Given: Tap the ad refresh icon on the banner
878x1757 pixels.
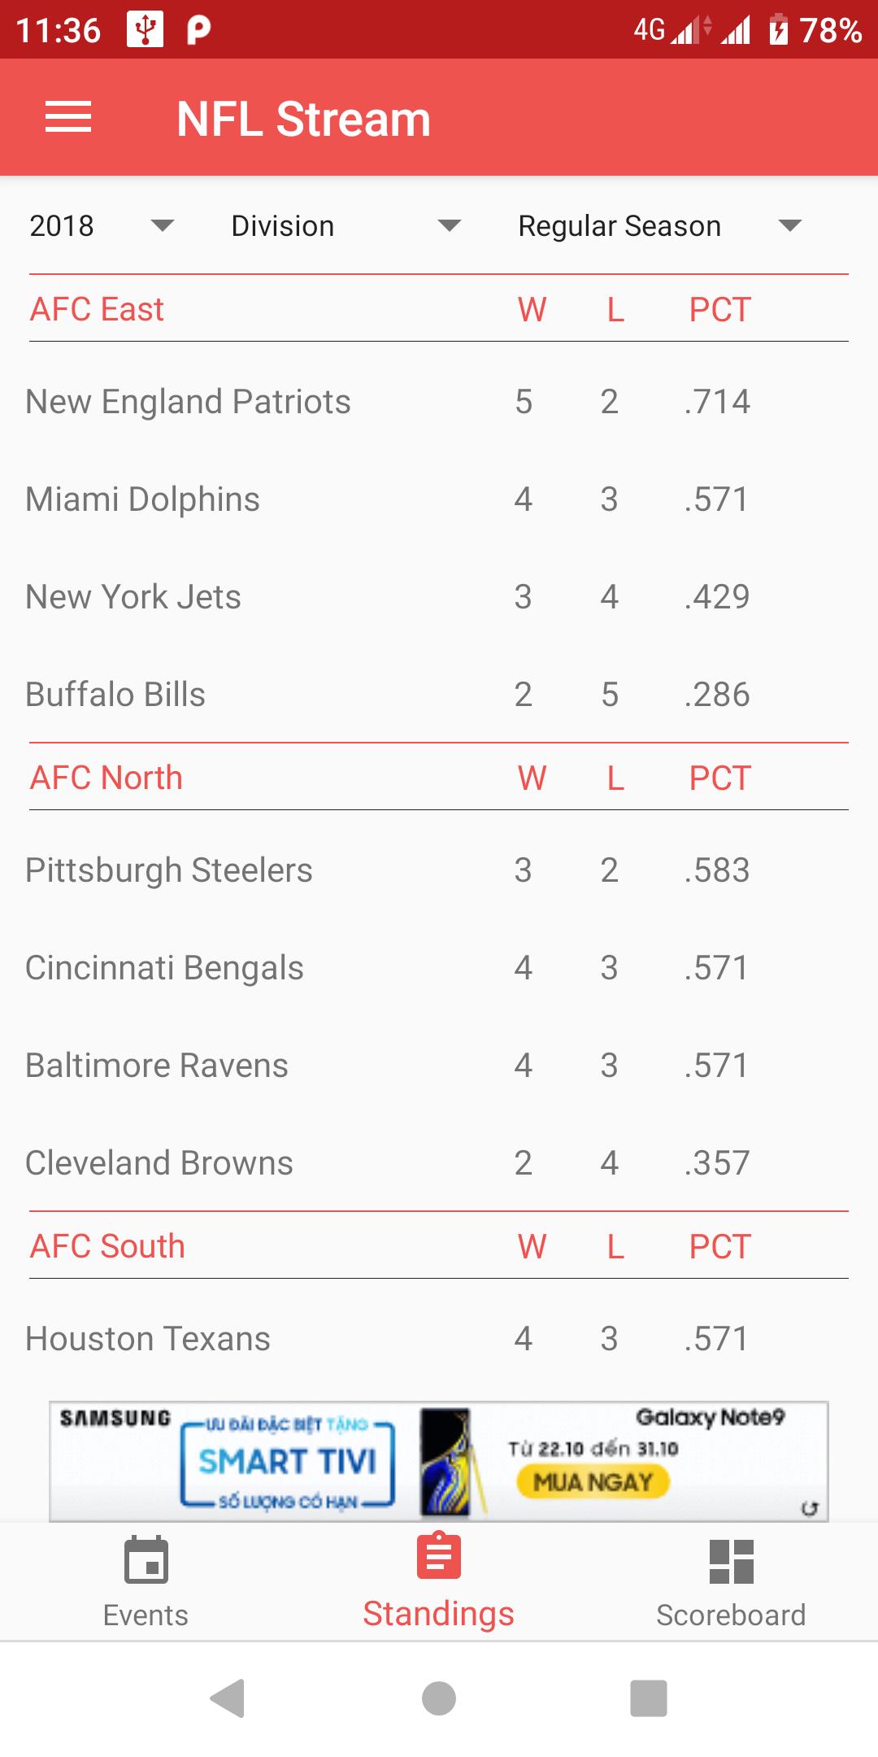Looking at the screenshot, I should point(809,1508).
